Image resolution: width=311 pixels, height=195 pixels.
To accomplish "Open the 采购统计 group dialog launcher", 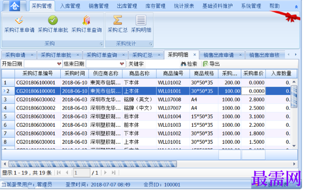I will pyautogui.click(x=151, y=44).
